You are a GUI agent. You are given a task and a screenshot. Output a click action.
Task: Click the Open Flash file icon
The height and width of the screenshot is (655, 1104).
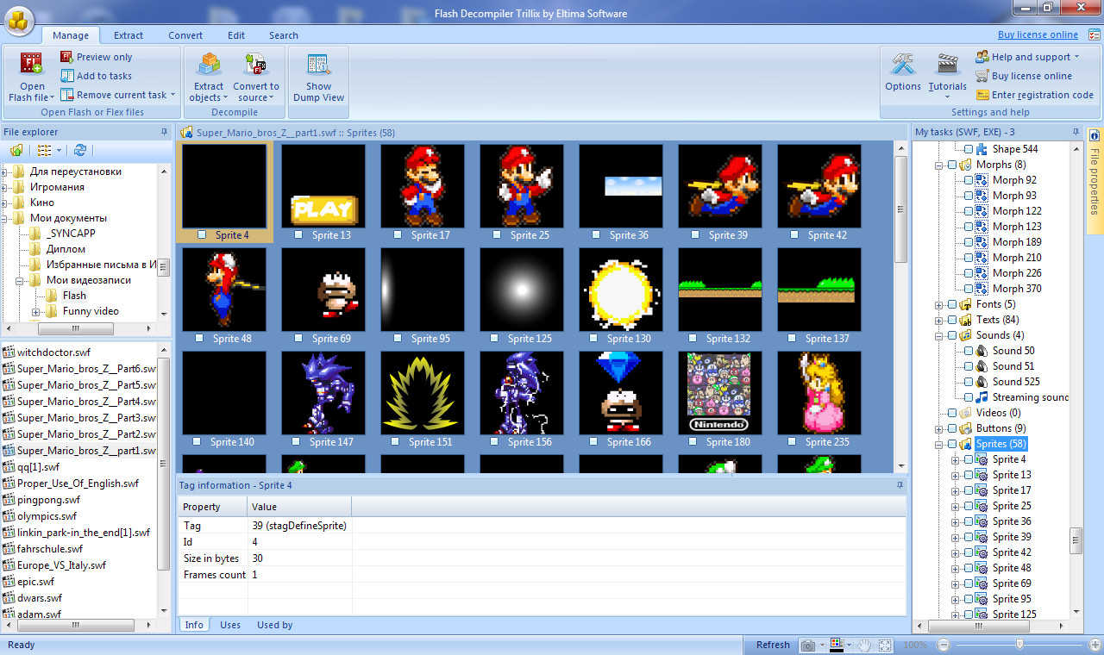point(32,64)
